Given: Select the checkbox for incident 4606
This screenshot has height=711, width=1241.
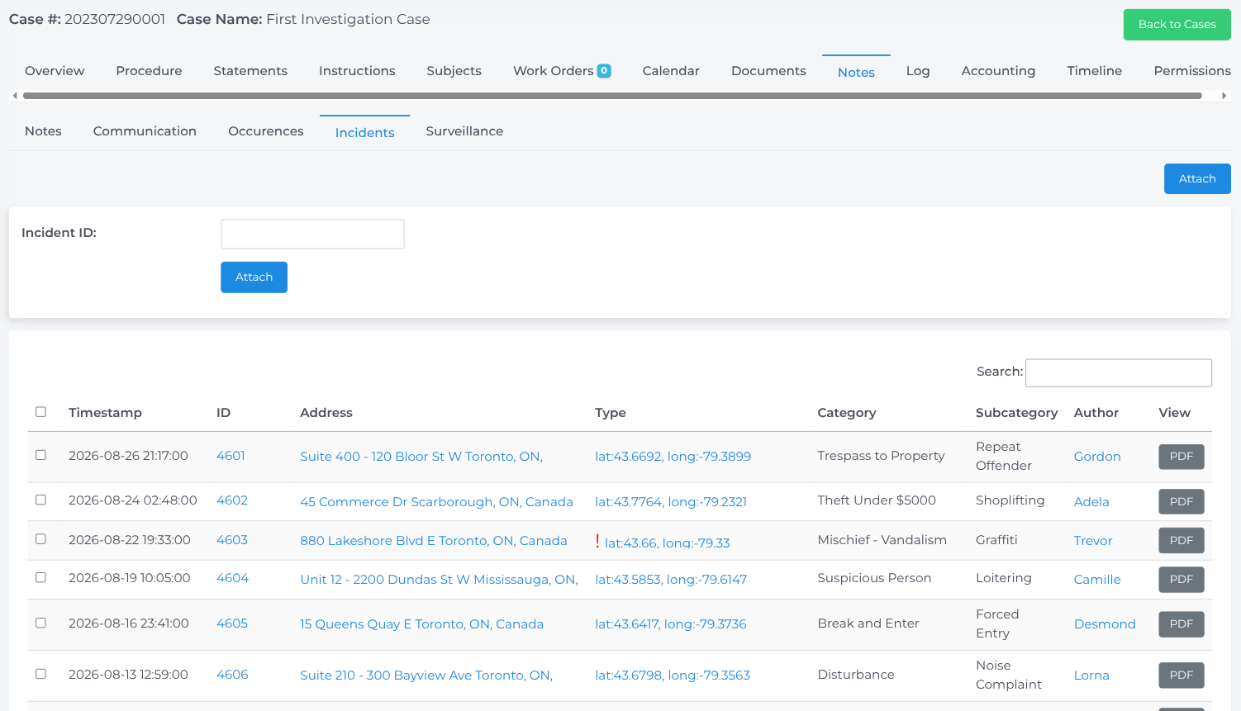Looking at the screenshot, I should pos(40,674).
